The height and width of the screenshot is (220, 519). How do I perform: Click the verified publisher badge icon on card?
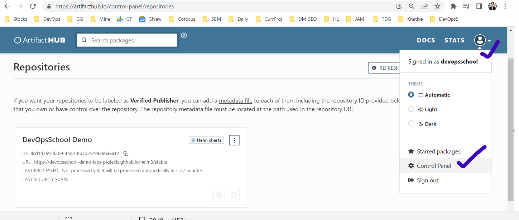point(219,195)
